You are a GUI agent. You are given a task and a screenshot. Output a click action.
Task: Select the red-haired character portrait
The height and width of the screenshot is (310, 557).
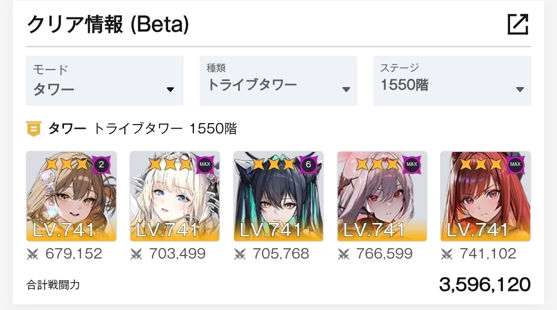486,196
